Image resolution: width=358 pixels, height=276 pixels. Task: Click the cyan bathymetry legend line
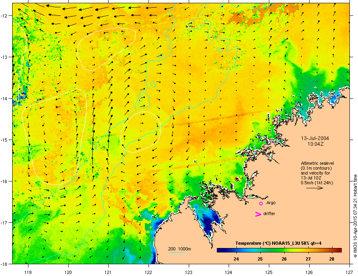point(176,252)
